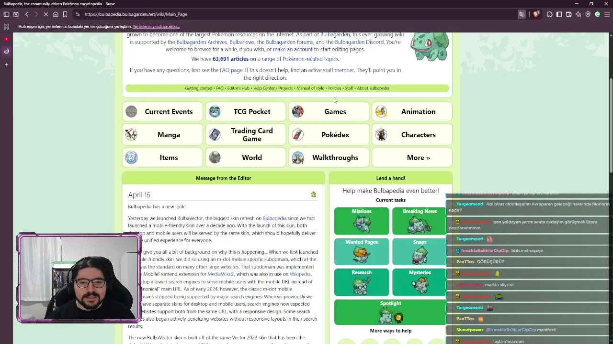Show the browser sidebar panel

559,14
